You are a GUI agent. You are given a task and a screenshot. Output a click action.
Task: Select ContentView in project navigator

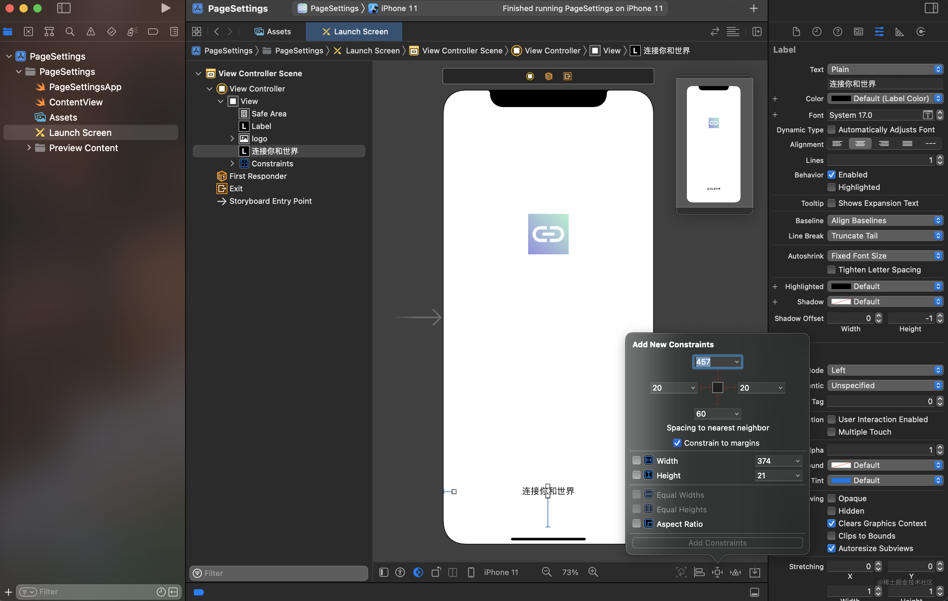(76, 102)
